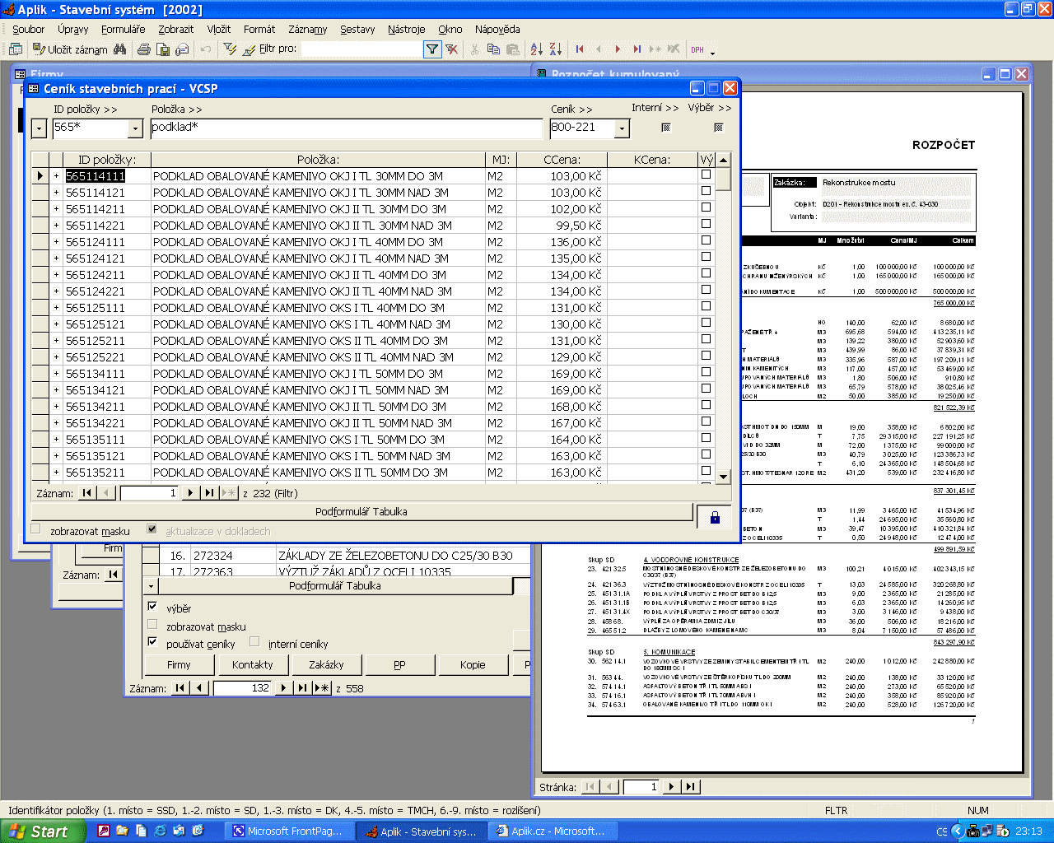Click the Copy icon in toolbar

pos(493,49)
